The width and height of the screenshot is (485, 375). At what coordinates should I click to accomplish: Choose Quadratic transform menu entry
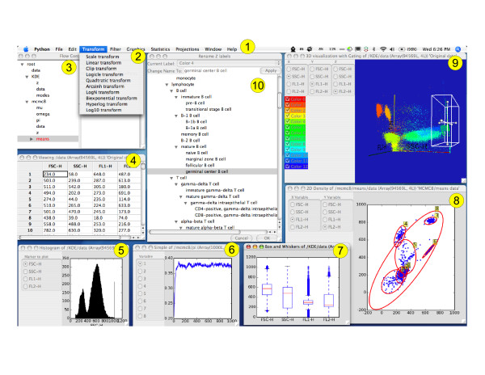(108, 80)
